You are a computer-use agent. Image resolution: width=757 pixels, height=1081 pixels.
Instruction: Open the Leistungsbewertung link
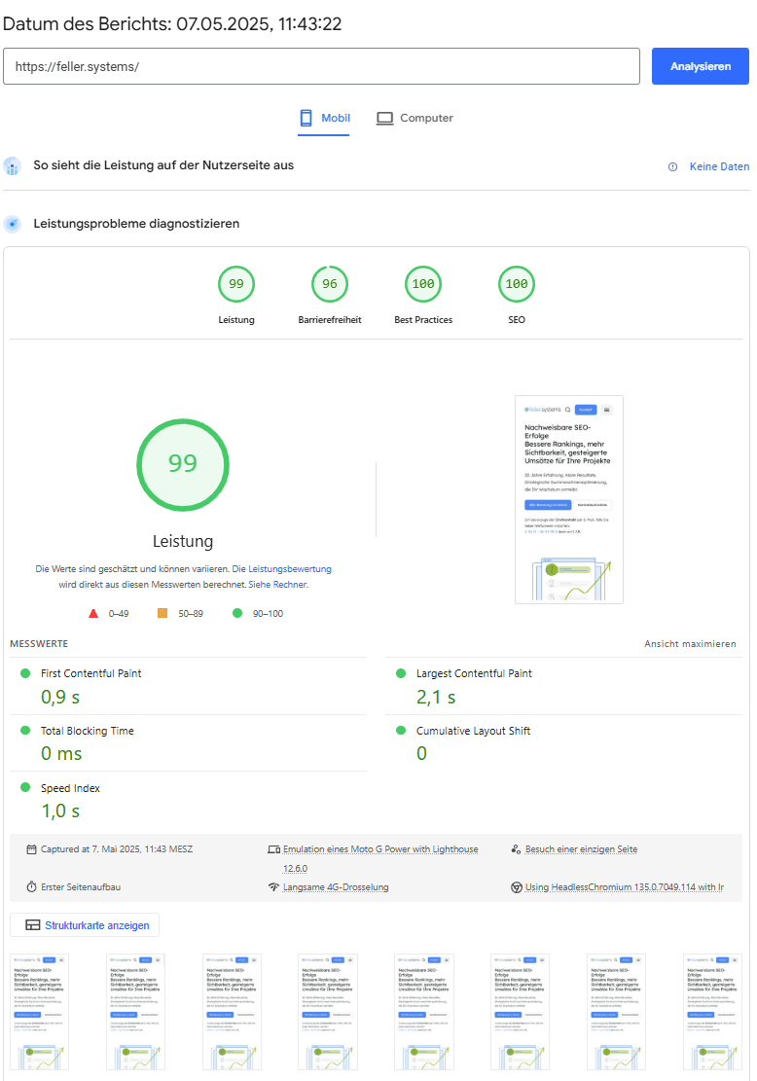click(290, 569)
